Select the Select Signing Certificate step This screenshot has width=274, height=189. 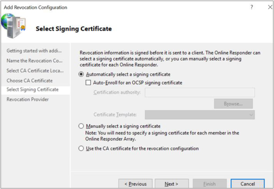click(x=32, y=90)
